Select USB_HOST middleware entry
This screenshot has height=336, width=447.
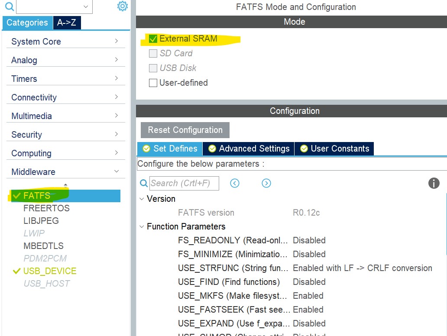tap(46, 284)
